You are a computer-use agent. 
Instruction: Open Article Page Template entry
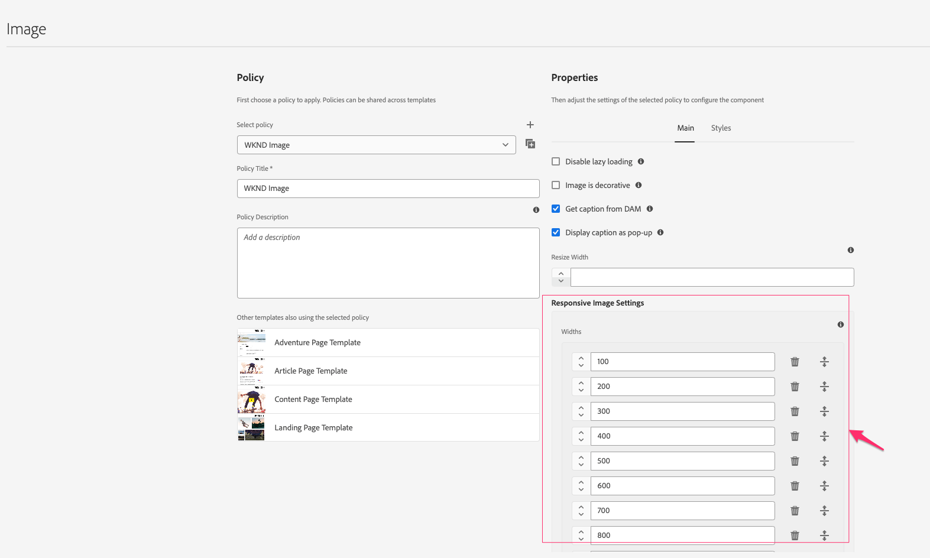pos(388,371)
